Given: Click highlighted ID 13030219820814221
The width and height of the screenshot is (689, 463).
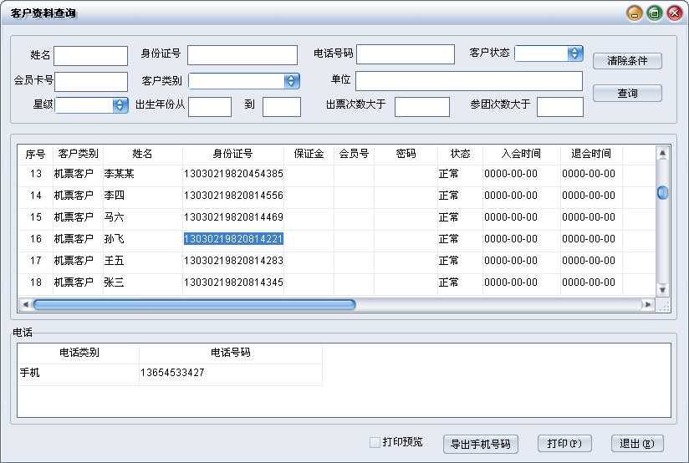Looking at the screenshot, I should [x=233, y=239].
